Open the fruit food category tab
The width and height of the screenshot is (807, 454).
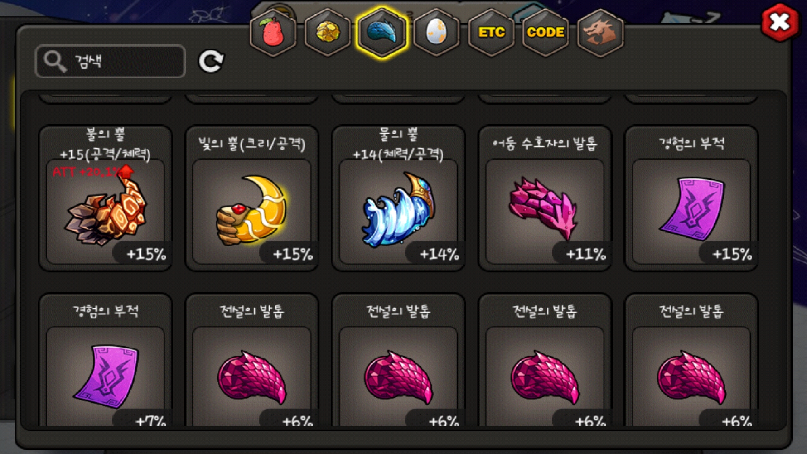(x=273, y=32)
